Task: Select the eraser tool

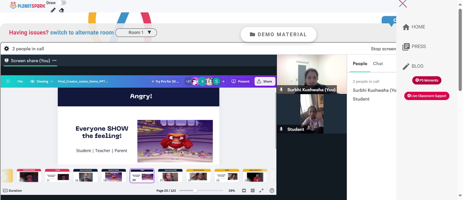Action: click(62, 10)
